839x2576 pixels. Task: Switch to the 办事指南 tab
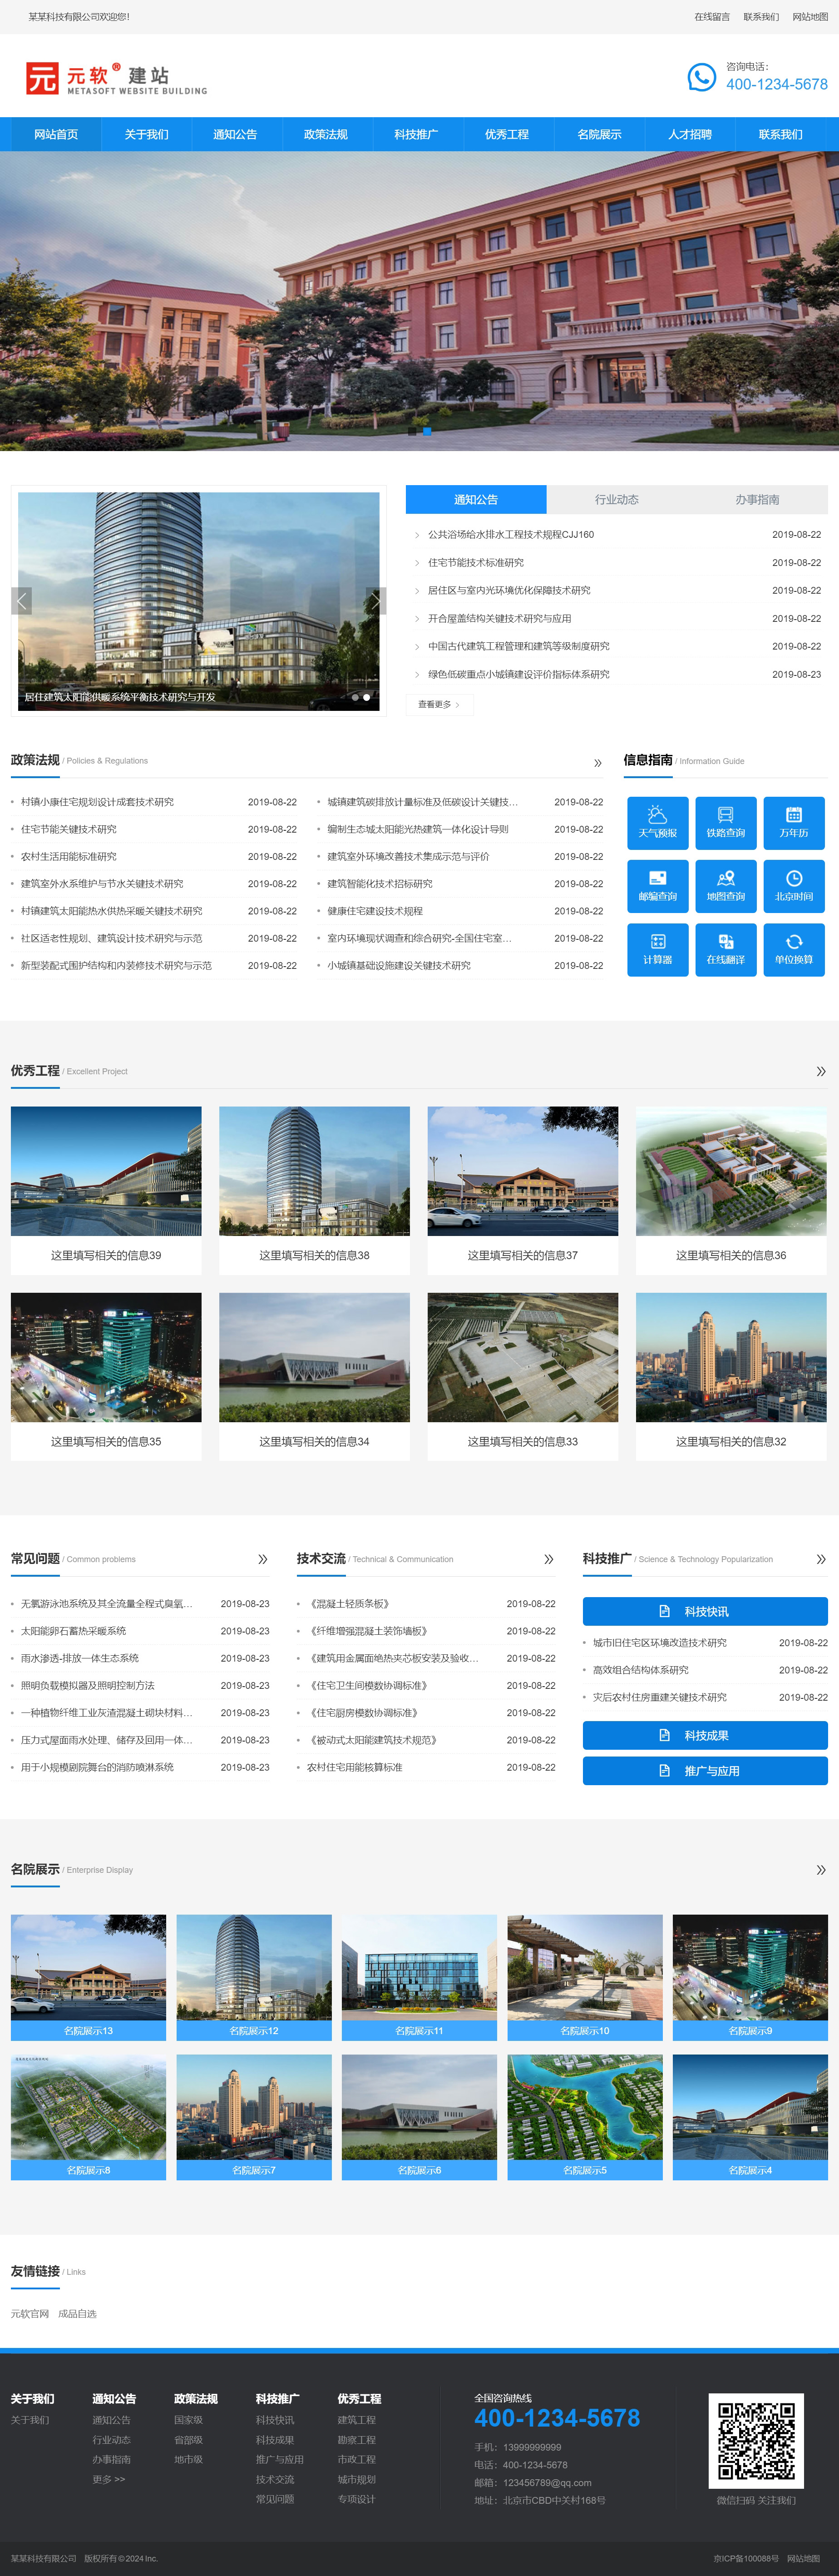pos(757,499)
